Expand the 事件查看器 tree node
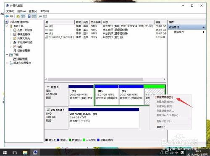 coord(11,34)
